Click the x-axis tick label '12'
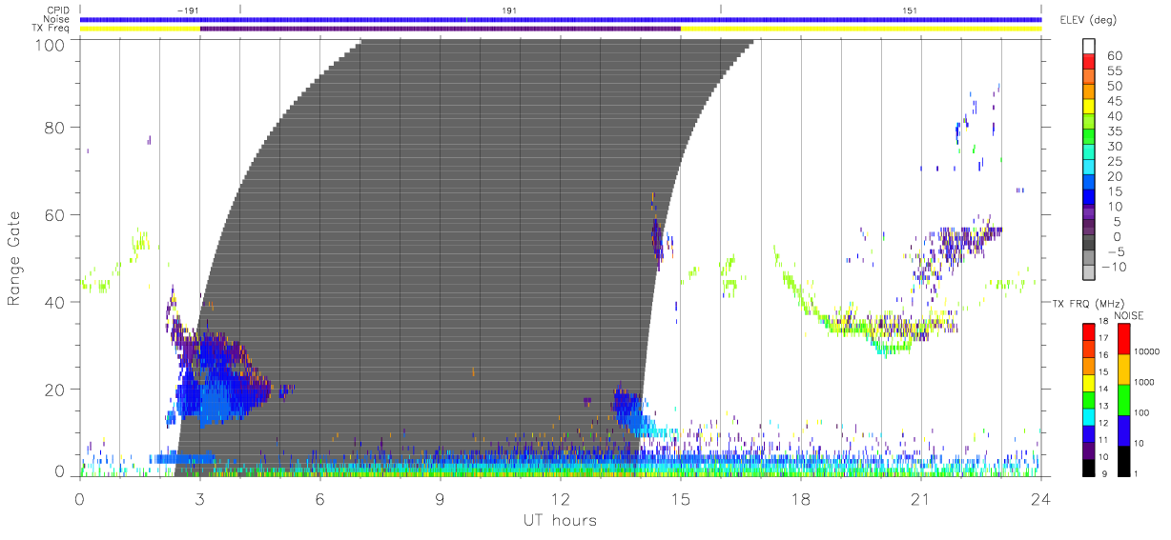 pyautogui.click(x=560, y=499)
